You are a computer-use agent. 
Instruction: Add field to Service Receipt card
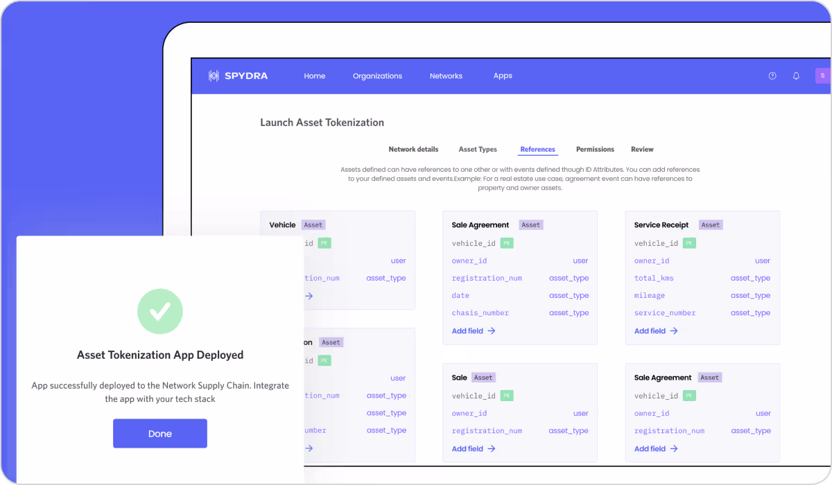click(656, 331)
